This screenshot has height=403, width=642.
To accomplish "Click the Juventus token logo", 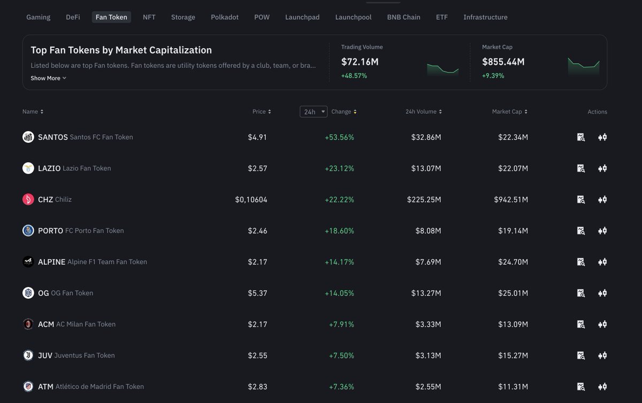I will coord(28,355).
